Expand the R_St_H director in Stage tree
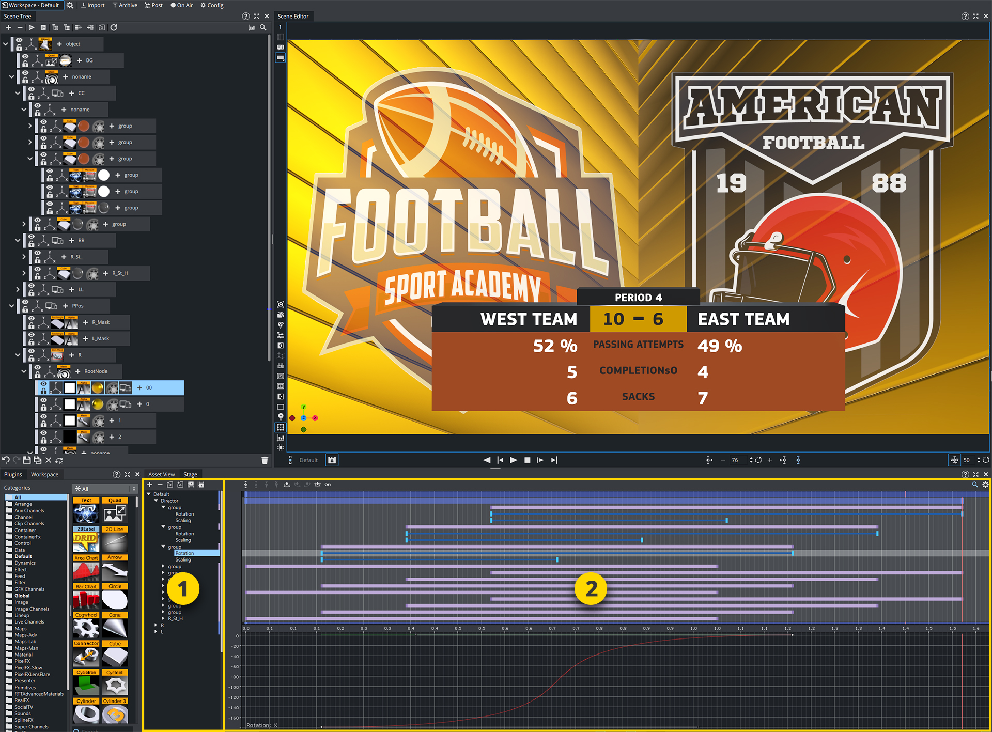 [x=163, y=618]
